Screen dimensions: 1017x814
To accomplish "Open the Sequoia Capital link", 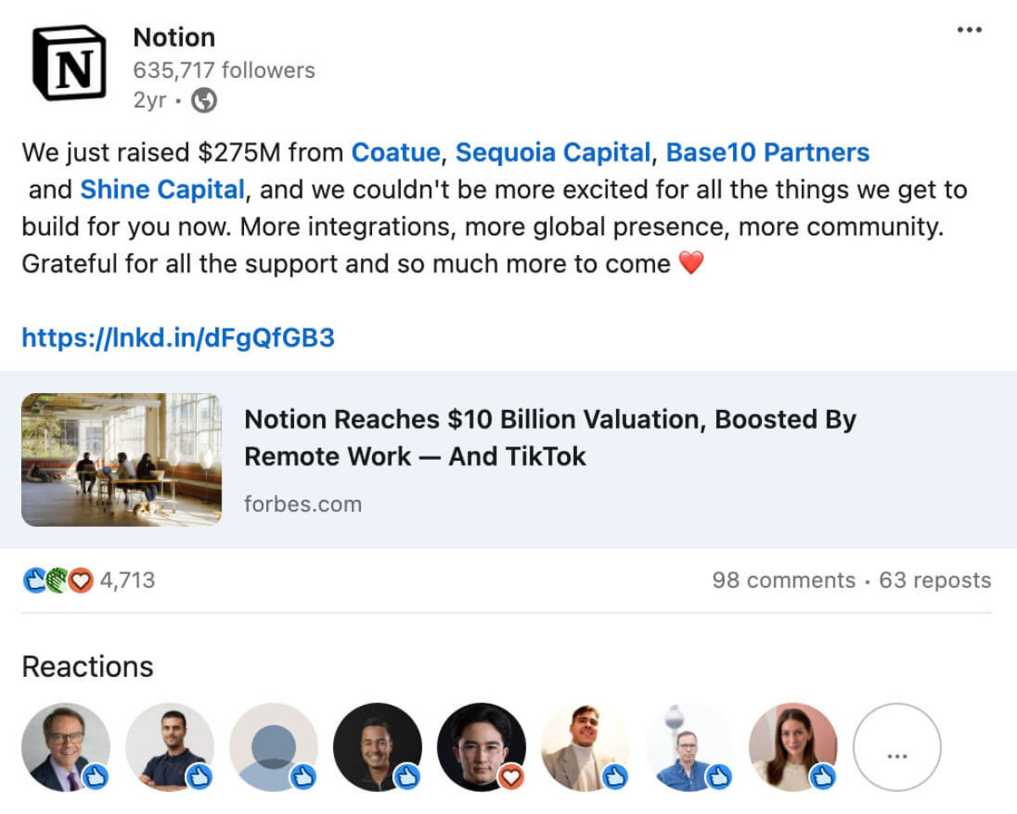I will pyautogui.click(x=553, y=152).
